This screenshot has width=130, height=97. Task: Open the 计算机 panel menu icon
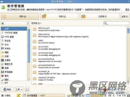2,95
